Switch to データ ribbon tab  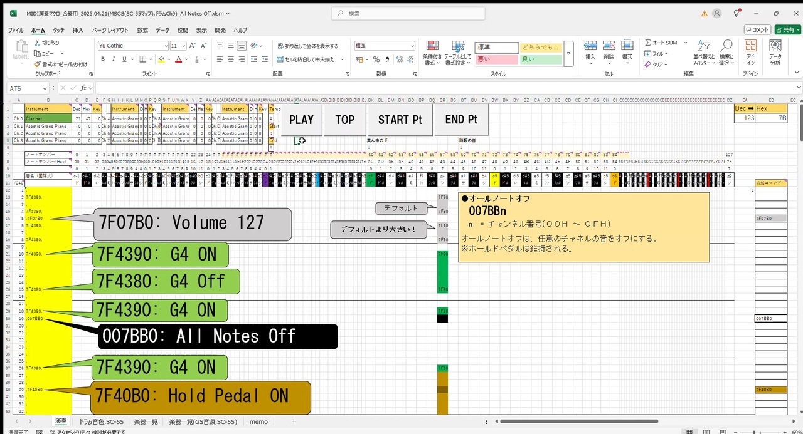[162, 30]
